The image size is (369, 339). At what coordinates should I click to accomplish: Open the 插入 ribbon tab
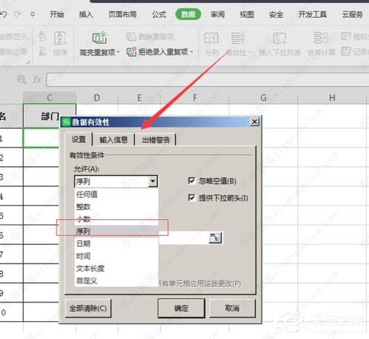pos(86,14)
